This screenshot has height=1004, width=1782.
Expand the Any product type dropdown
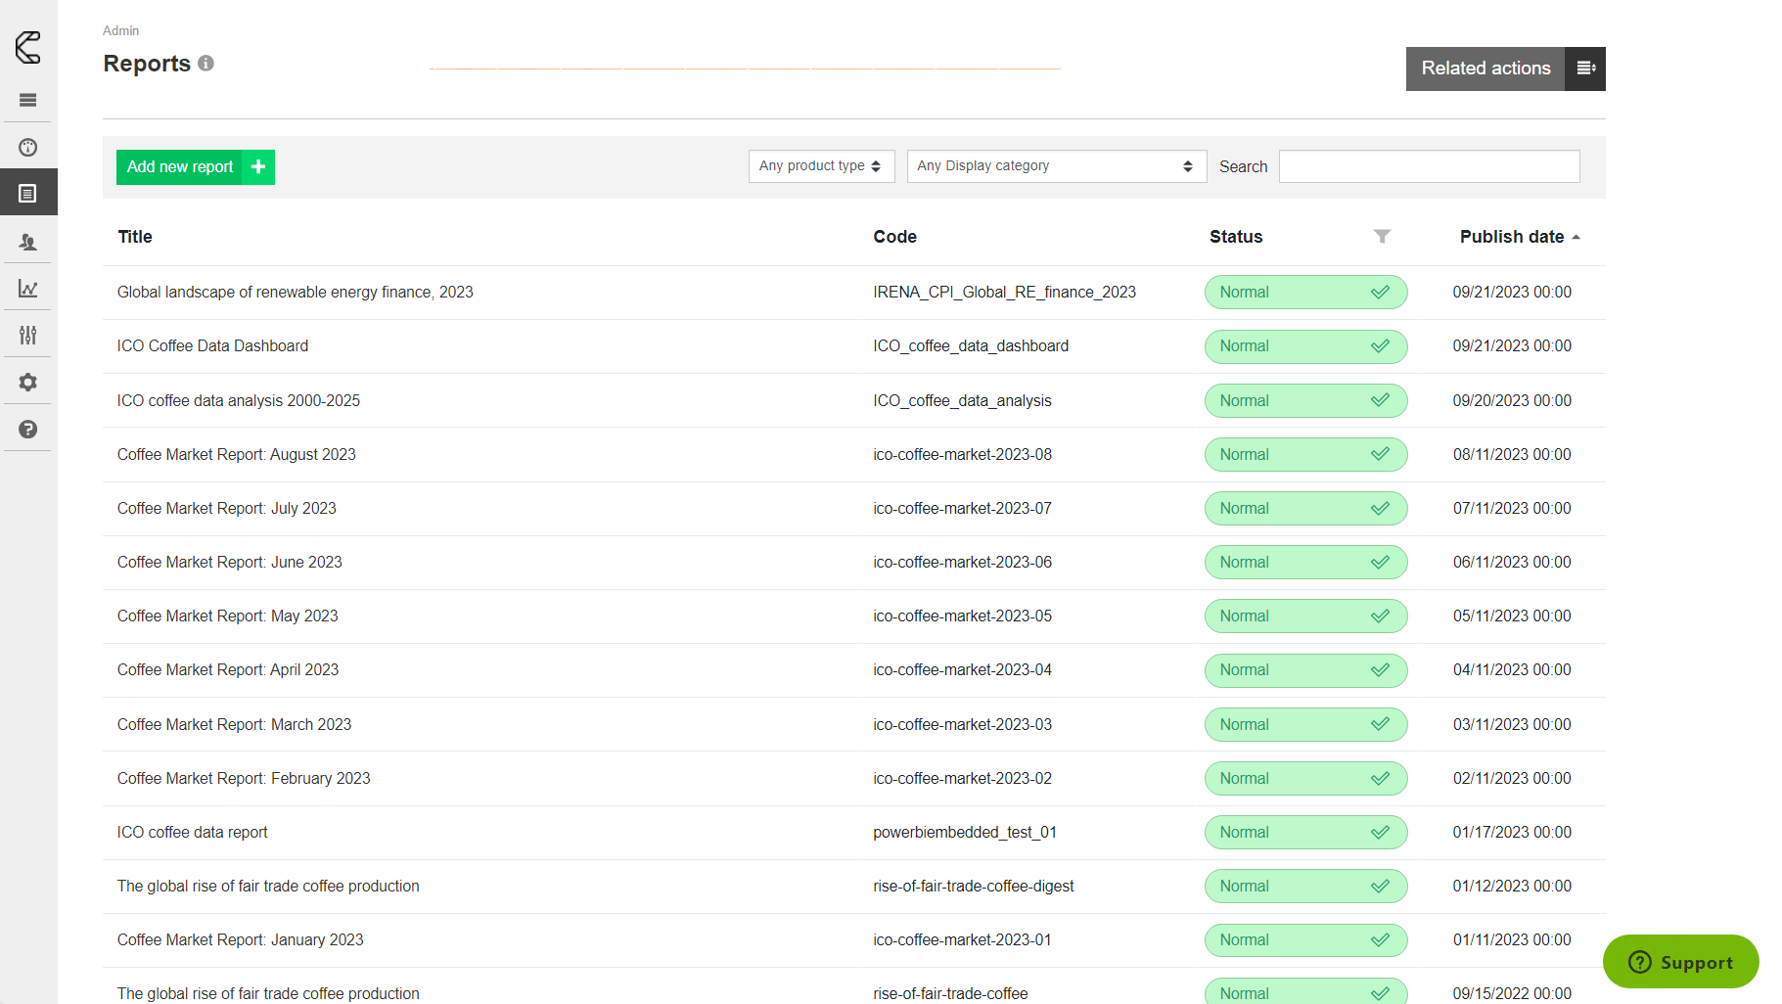(x=820, y=166)
